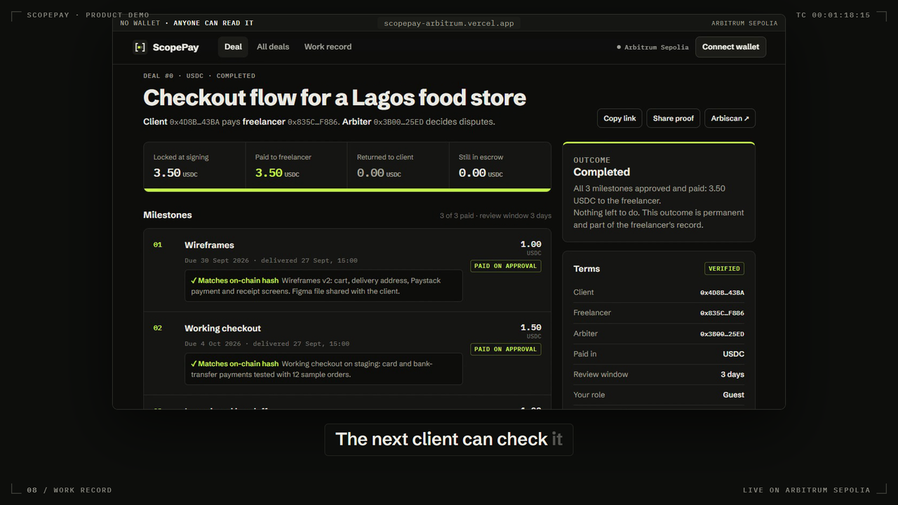
Task: Click PAID ON APPROVAL badge for Working checkout
Action: [x=505, y=349]
